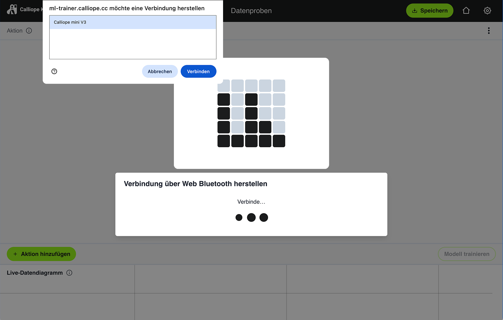Click empty area of the device list
The height and width of the screenshot is (320, 503).
(133, 44)
